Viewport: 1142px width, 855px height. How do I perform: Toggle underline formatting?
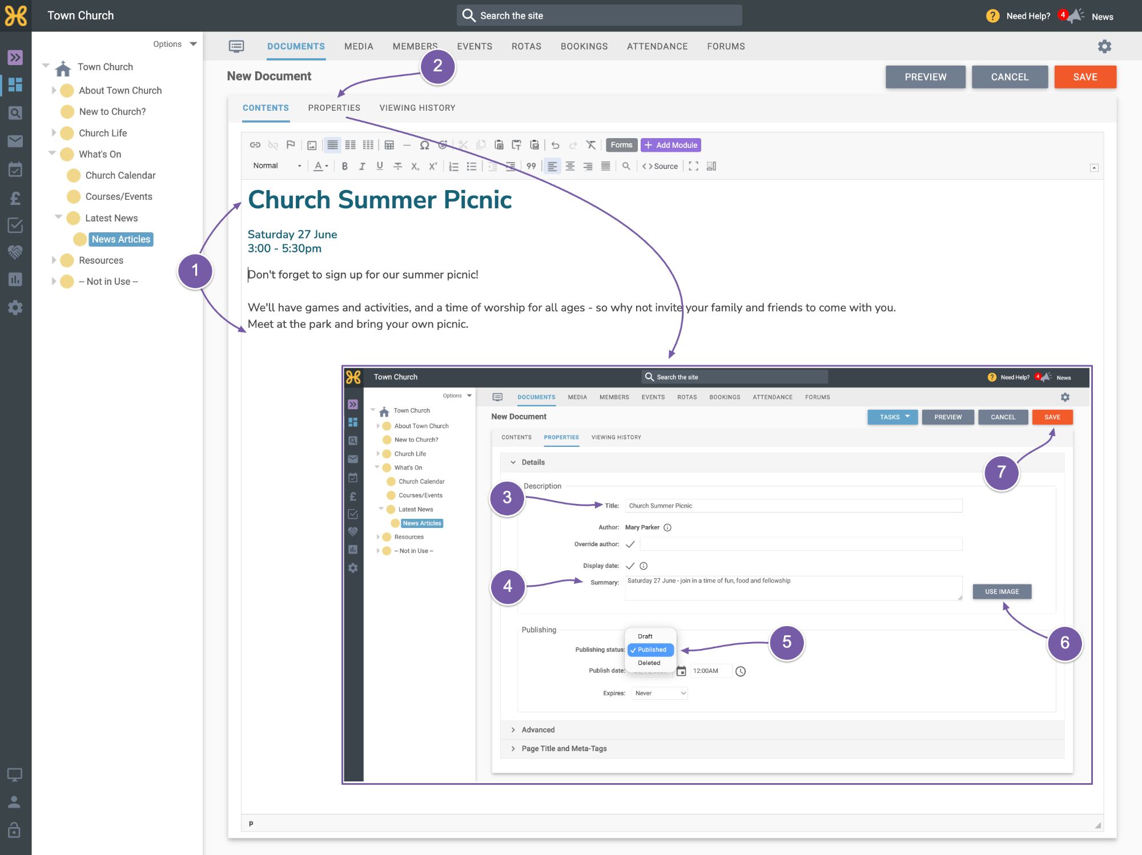coord(380,166)
